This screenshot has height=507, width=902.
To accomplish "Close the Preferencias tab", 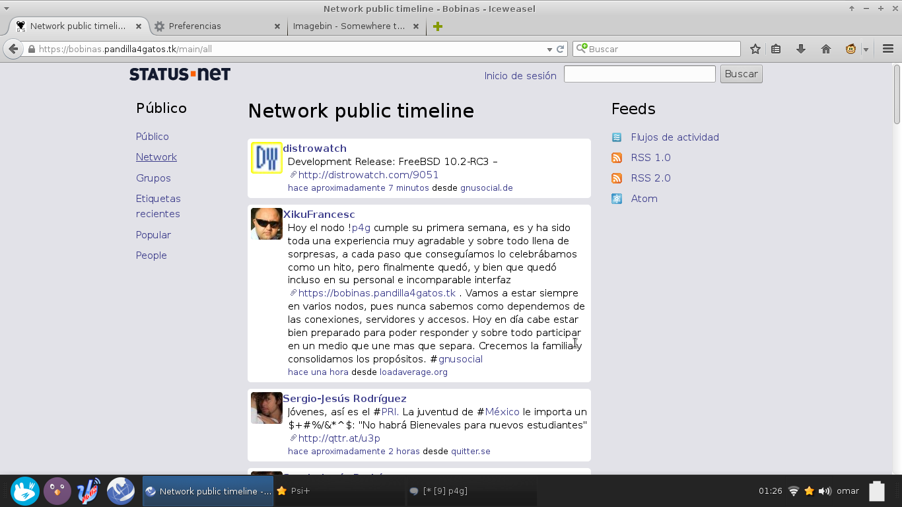I will tap(277, 26).
